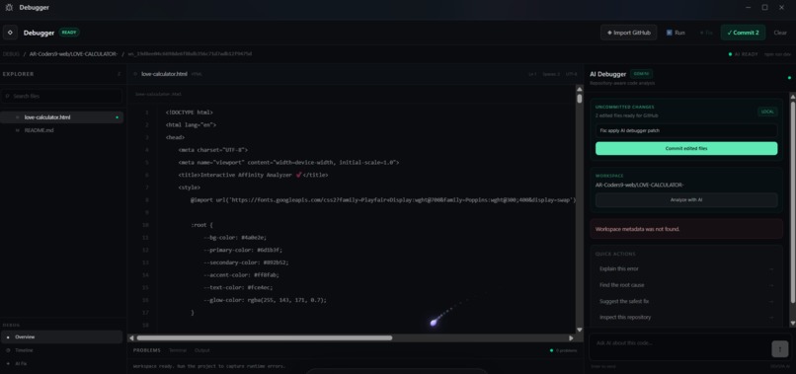Choose Find the root cause quick action

click(x=686, y=285)
